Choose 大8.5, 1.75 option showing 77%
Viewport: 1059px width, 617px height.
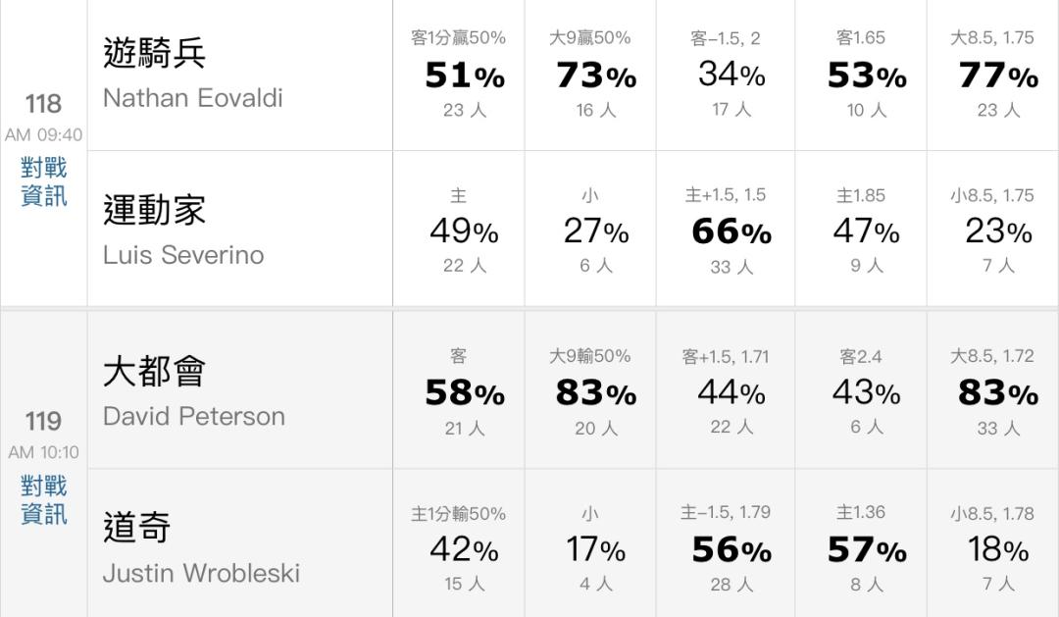pos(992,75)
